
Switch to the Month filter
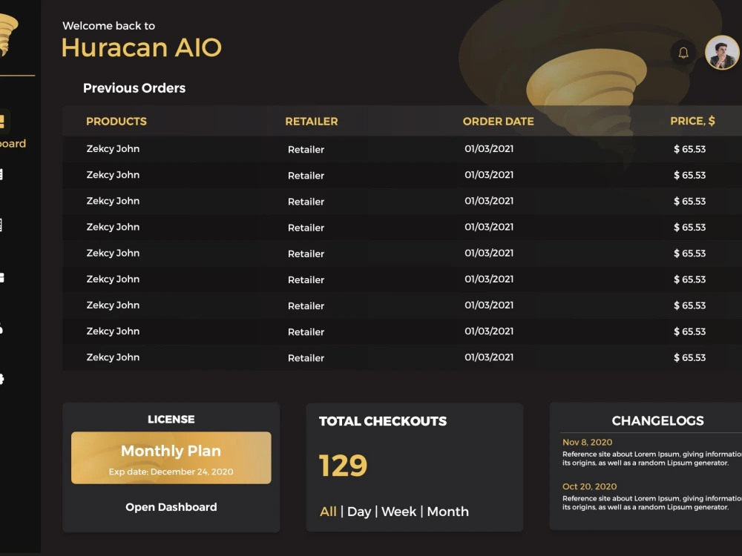(x=447, y=512)
